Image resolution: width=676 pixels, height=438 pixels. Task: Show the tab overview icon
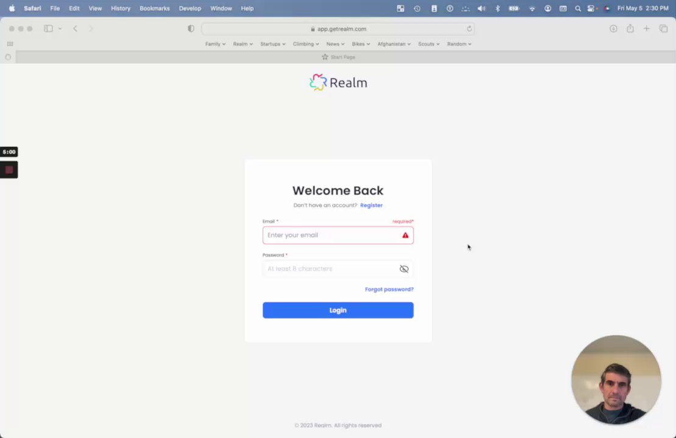[663, 29]
